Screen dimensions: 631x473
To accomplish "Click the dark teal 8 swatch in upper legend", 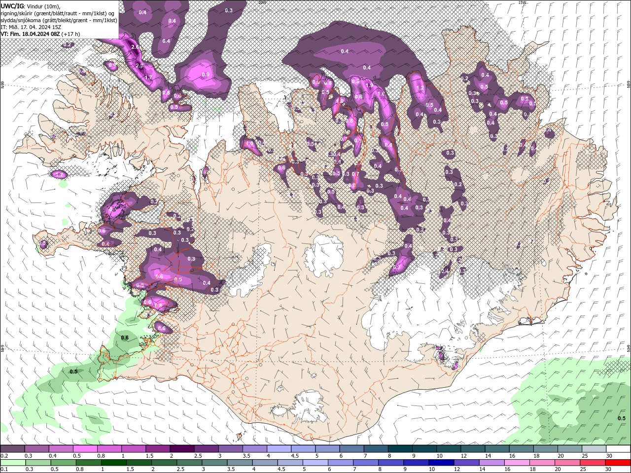I will 400,449.
